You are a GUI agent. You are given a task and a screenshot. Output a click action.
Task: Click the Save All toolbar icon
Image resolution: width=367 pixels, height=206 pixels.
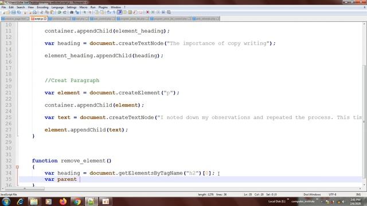[x=19, y=12]
